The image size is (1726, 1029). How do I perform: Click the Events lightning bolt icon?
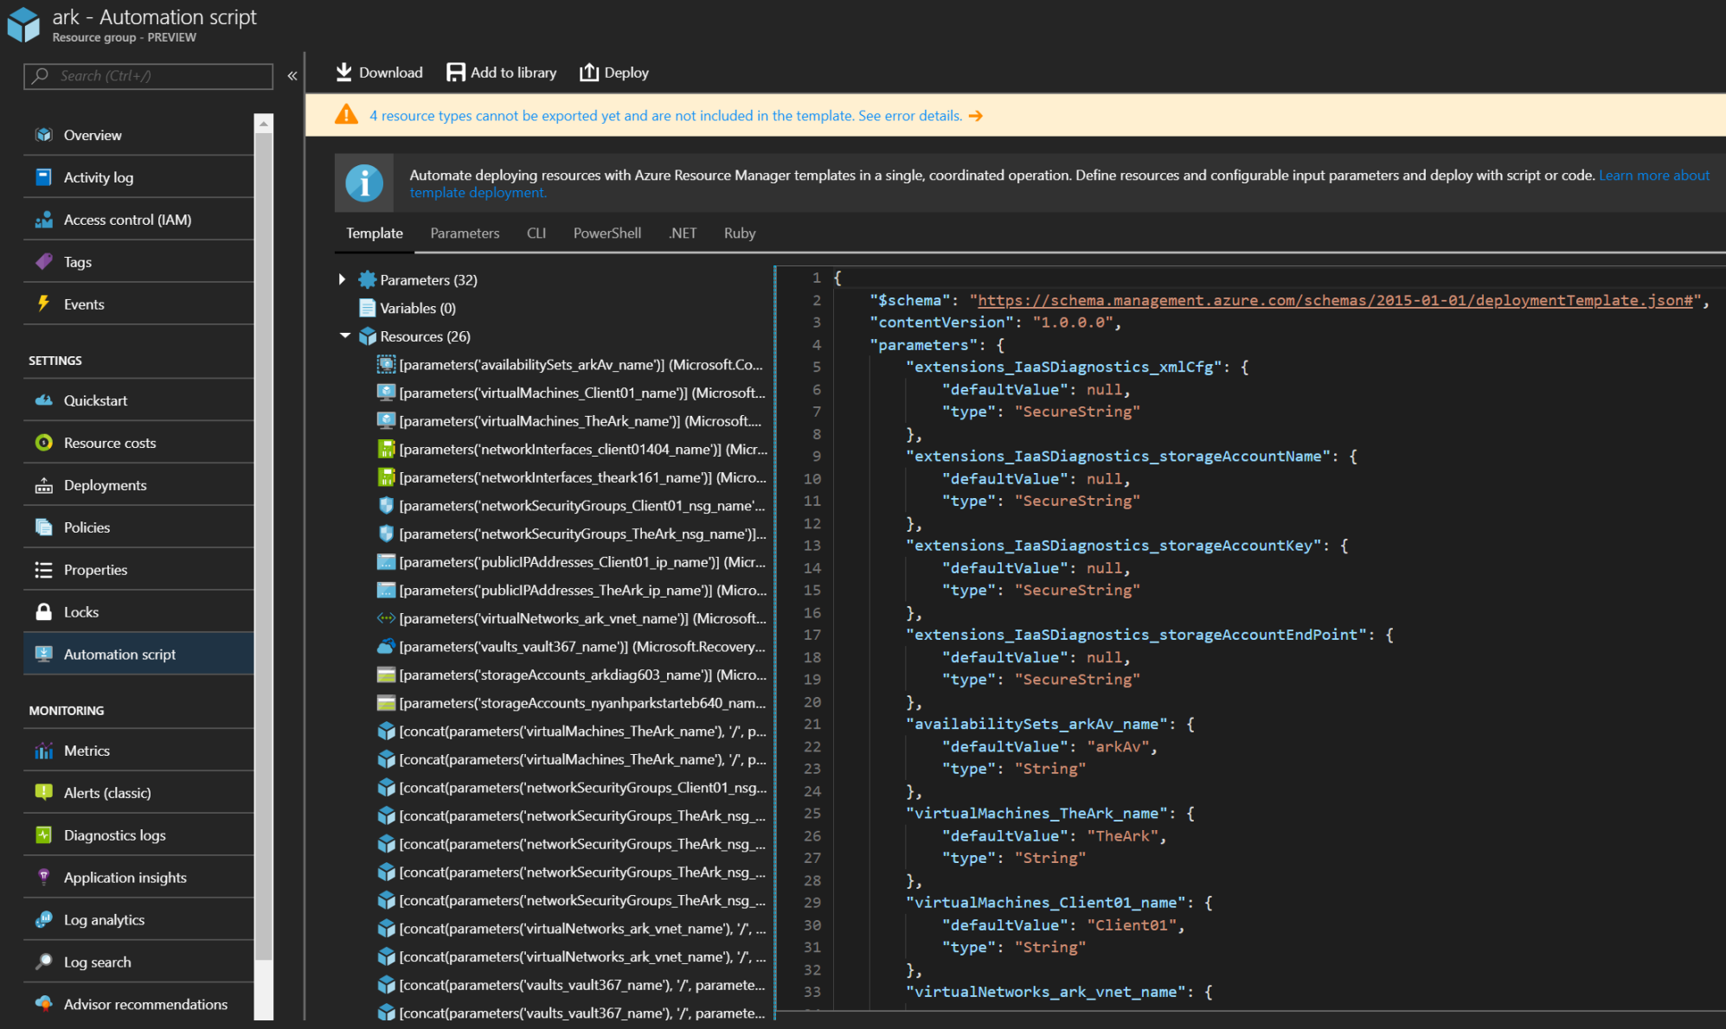(x=43, y=304)
